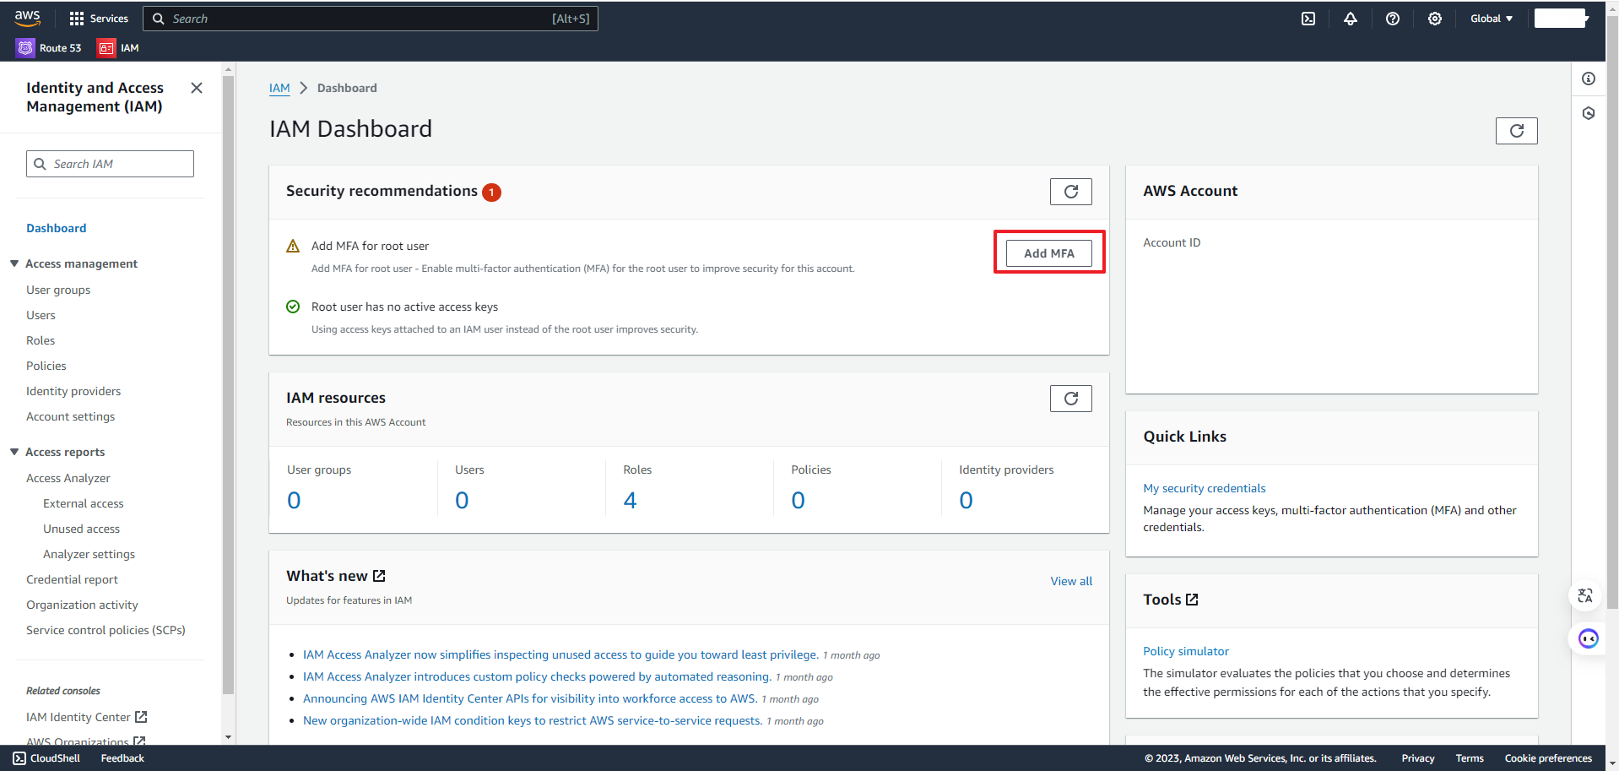Open the Services grid menu
The width and height of the screenshot is (1619, 771).
99,19
